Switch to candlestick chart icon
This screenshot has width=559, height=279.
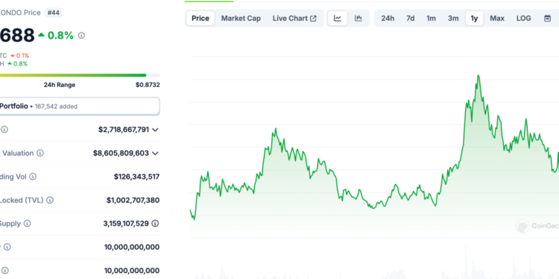(359, 18)
